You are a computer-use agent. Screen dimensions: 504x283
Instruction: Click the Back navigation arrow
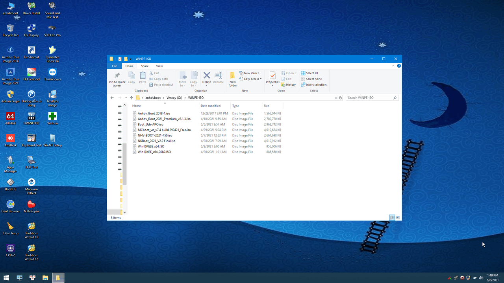coord(112,97)
